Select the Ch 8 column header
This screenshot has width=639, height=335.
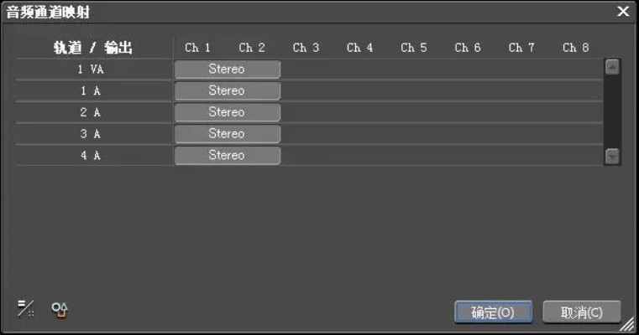click(575, 48)
